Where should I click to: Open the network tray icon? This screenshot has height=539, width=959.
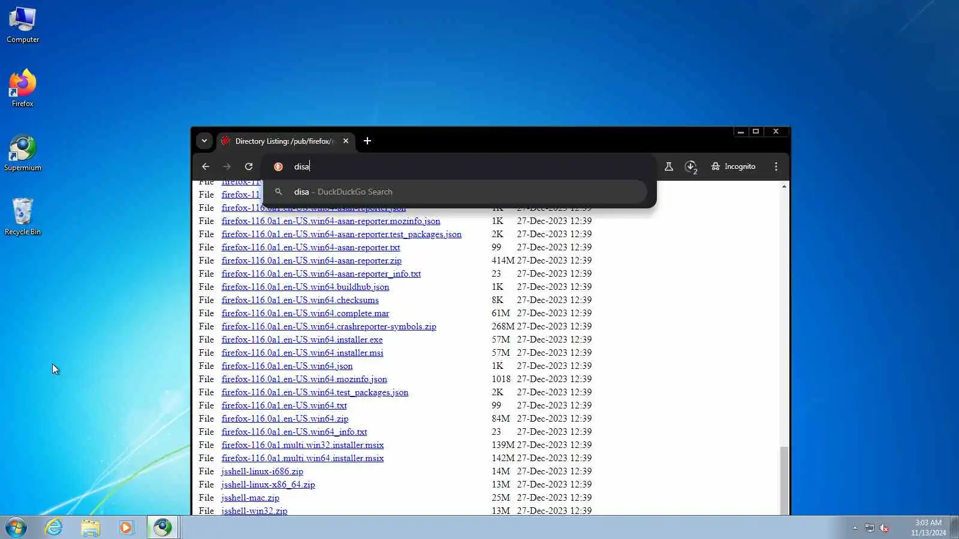click(x=870, y=528)
